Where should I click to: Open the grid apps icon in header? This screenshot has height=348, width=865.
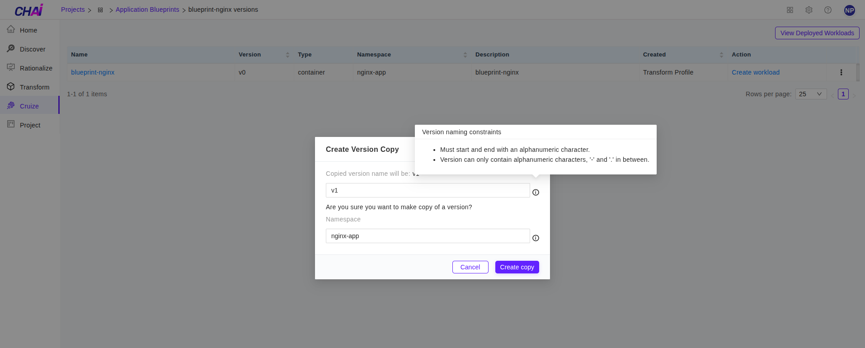tap(790, 10)
